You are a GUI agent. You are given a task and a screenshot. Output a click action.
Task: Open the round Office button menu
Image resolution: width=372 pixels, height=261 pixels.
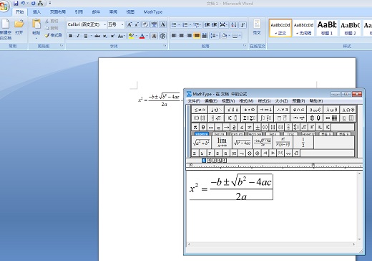(4, 6)
